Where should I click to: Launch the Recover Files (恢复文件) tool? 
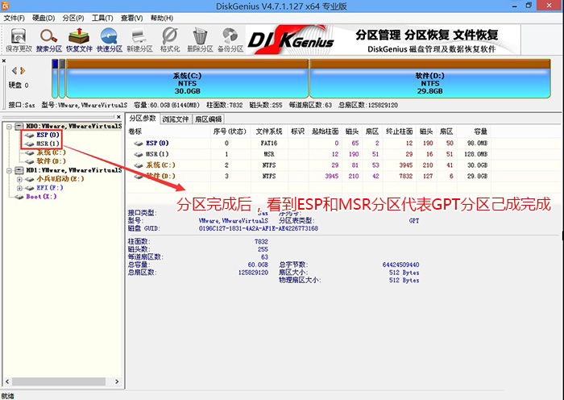click(79, 39)
